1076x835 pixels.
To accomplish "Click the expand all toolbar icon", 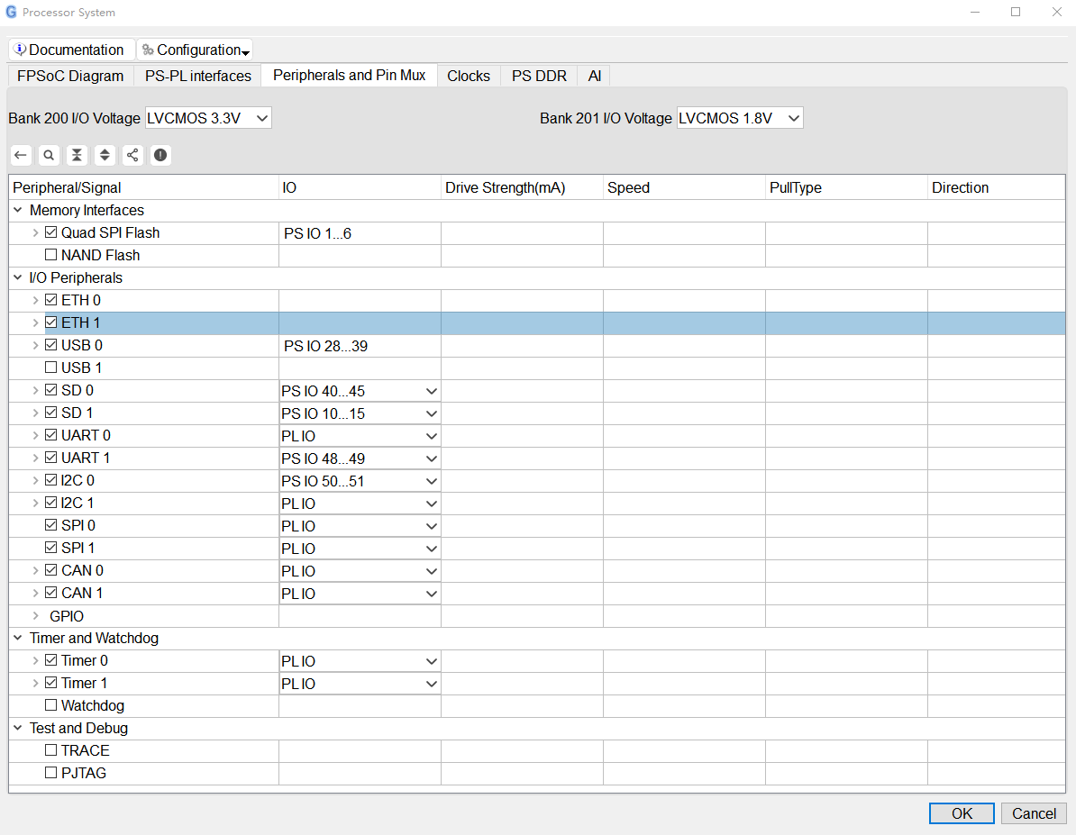I will coord(105,155).
